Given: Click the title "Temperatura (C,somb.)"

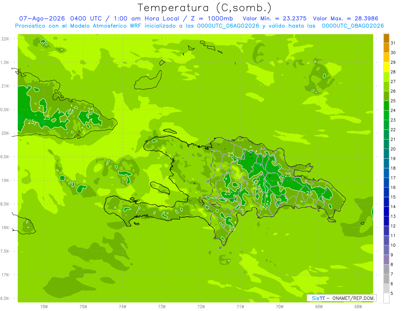Looking at the screenshot, I should coord(204,8).
